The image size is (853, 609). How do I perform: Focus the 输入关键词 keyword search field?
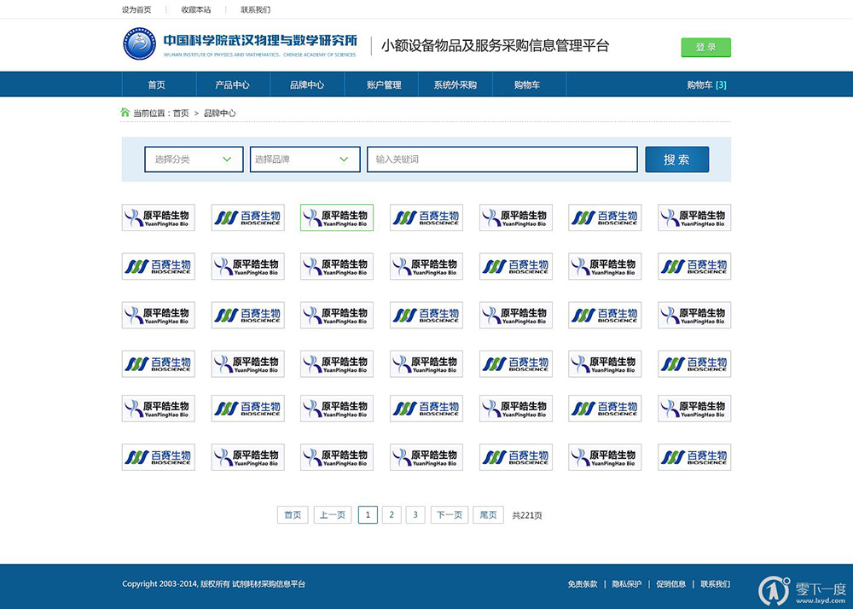502,159
